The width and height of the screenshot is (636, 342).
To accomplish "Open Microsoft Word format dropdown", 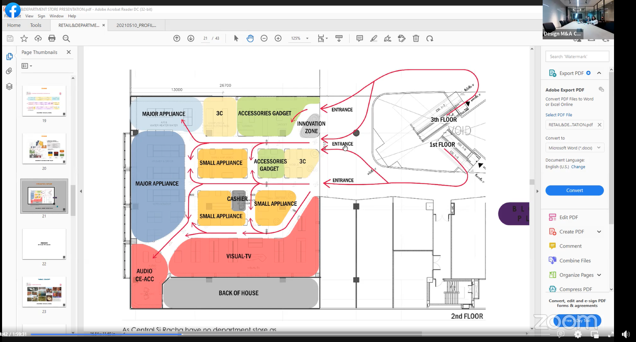I will pyautogui.click(x=574, y=148).
